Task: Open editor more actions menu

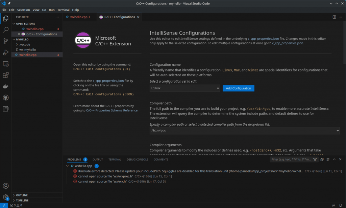Action: pos(340,17)
